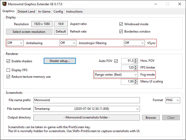Click the FPS limiter value field 120
This screenshot has width=186, height=140.
[128, 68]
